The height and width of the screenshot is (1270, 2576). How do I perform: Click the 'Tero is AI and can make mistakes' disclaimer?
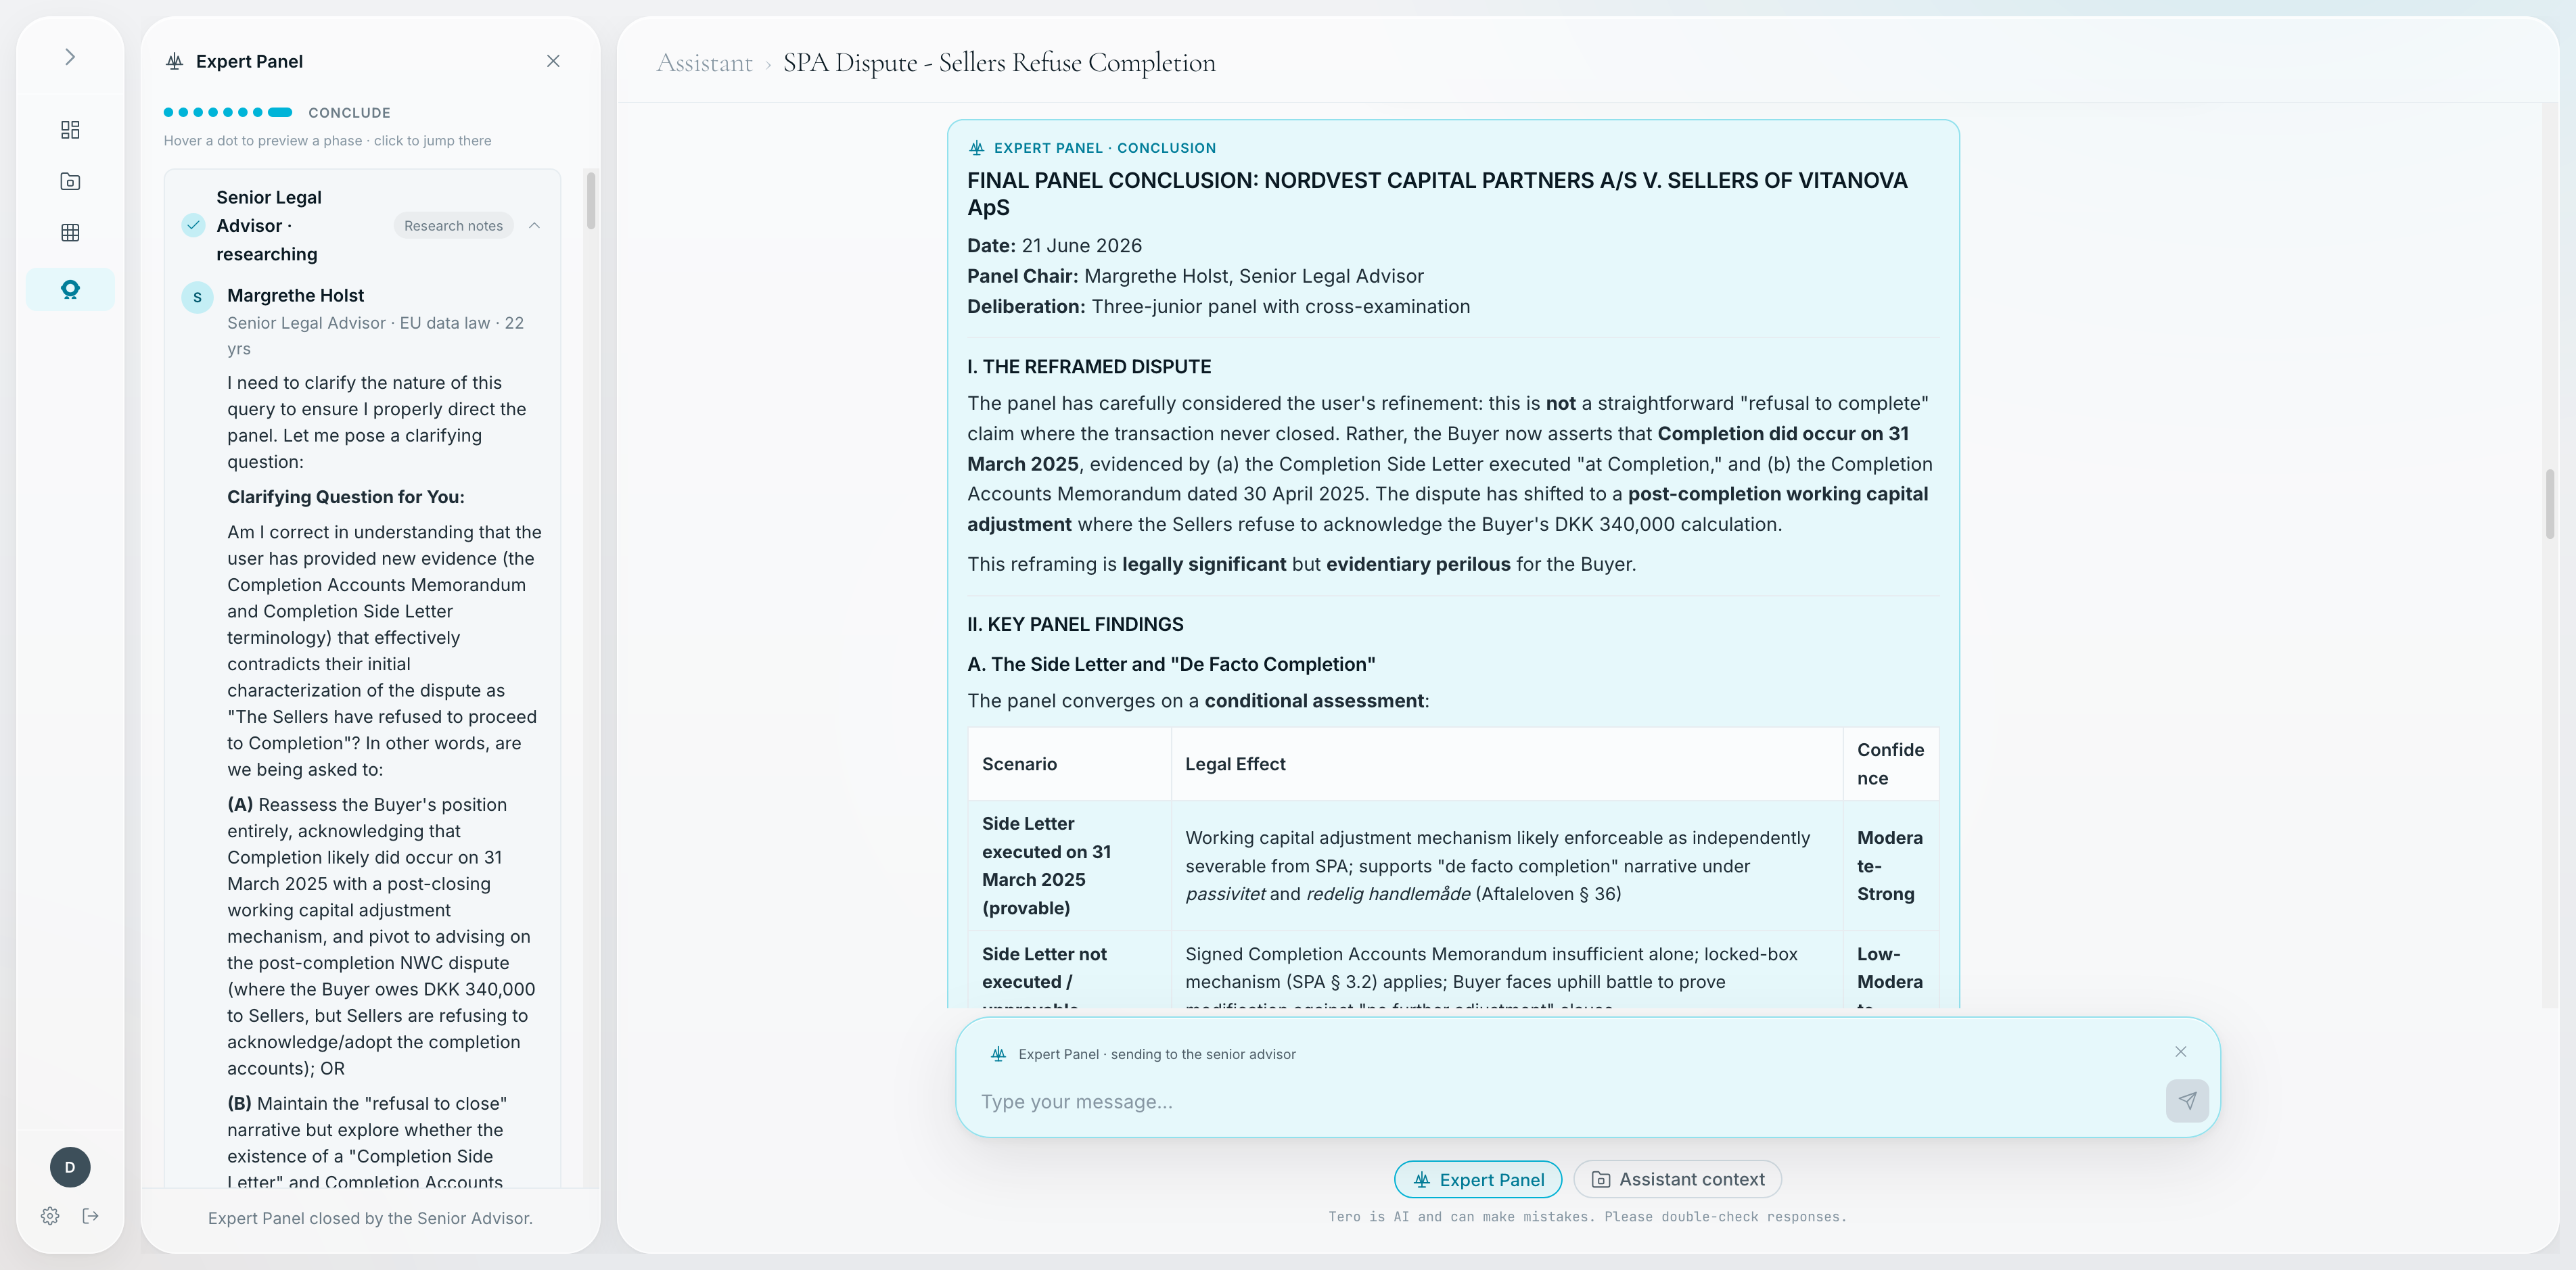click(1587, 1217)
